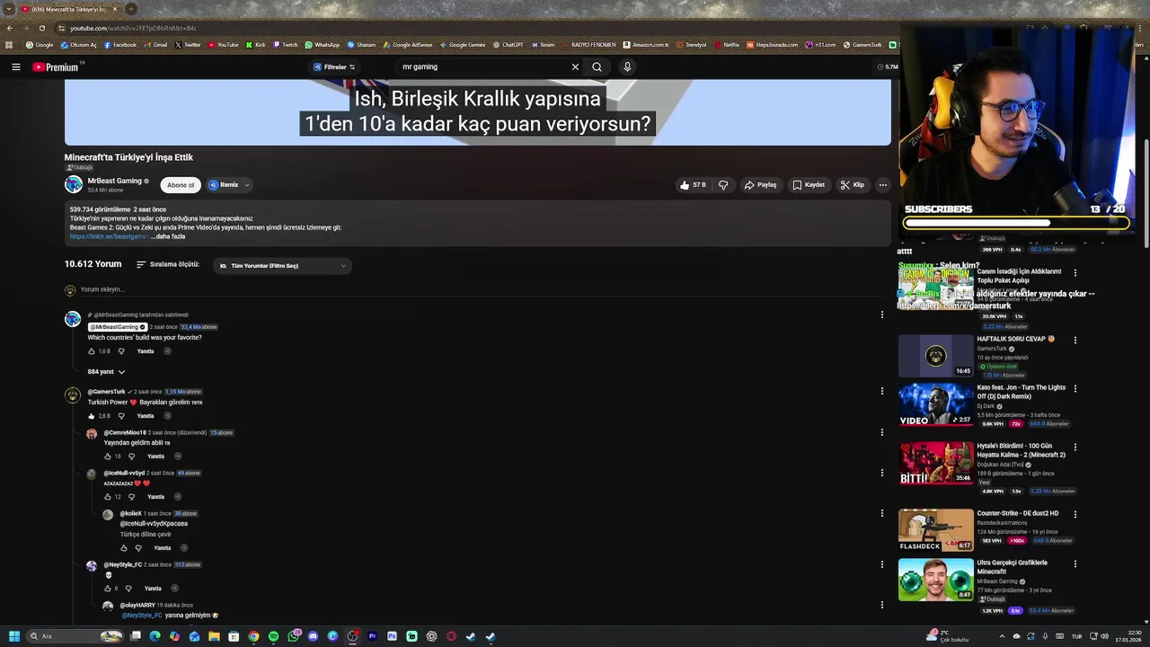Open options menu for GamersTurk comment
The image size is (1150, 647).
click(882, 391)
